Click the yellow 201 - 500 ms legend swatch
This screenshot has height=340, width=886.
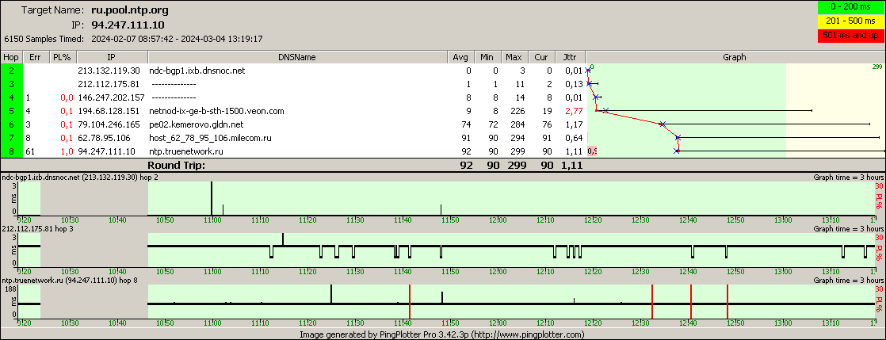pyautogui.click(x=852, y=21)
